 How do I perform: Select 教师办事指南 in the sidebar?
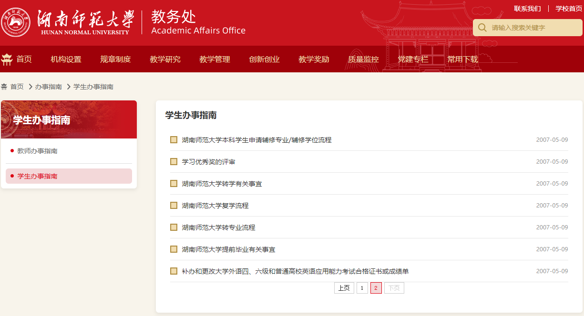coord(37,151)
